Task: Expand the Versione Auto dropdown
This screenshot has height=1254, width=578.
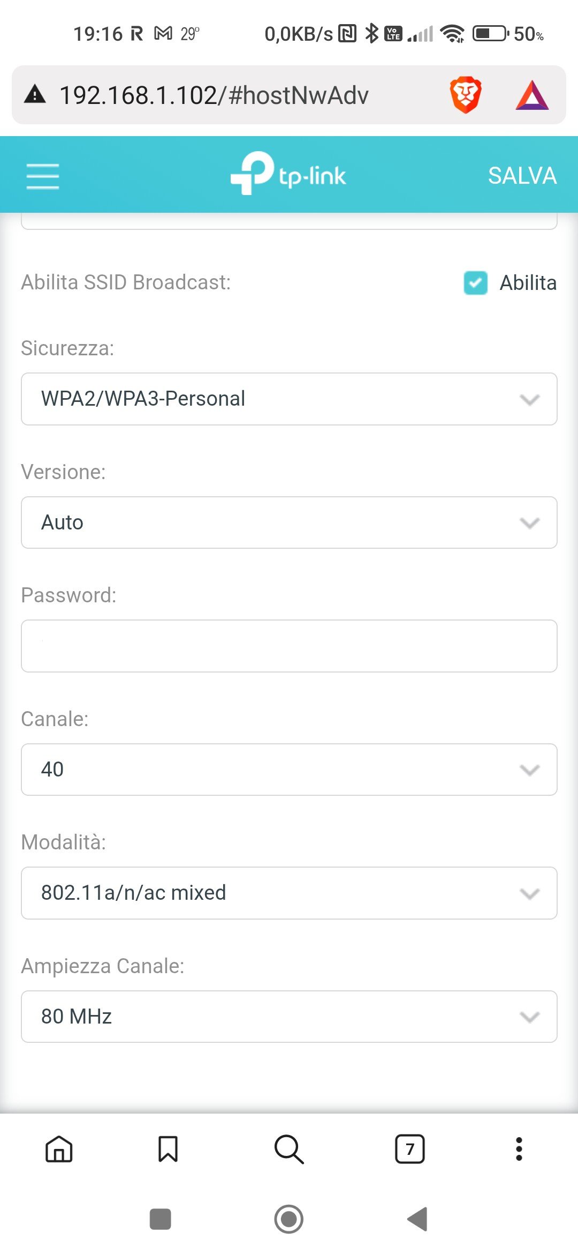Action: pyautogui.click(x=289, y=522)
